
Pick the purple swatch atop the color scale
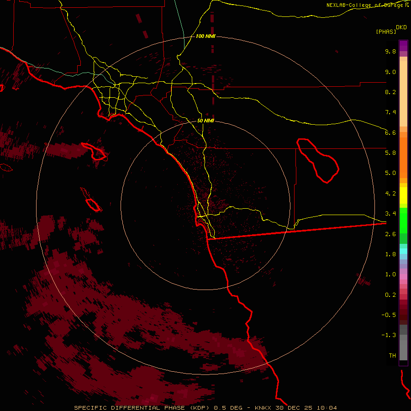403,46
